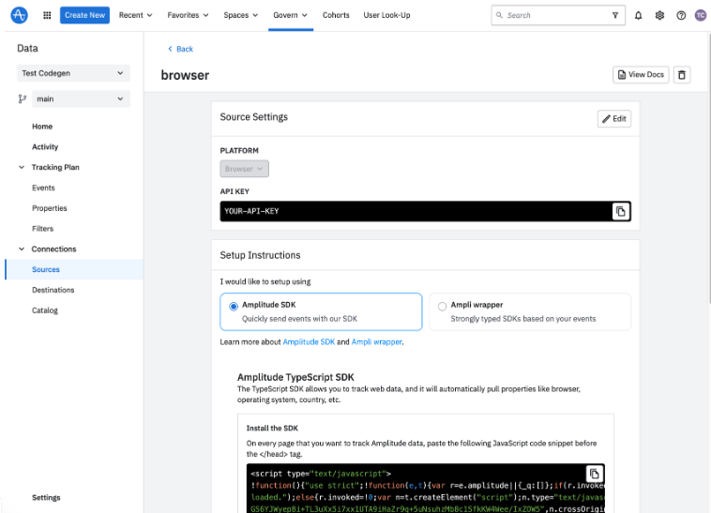Click into the Search field
The image size is (711, 513).
pos(558,15)
